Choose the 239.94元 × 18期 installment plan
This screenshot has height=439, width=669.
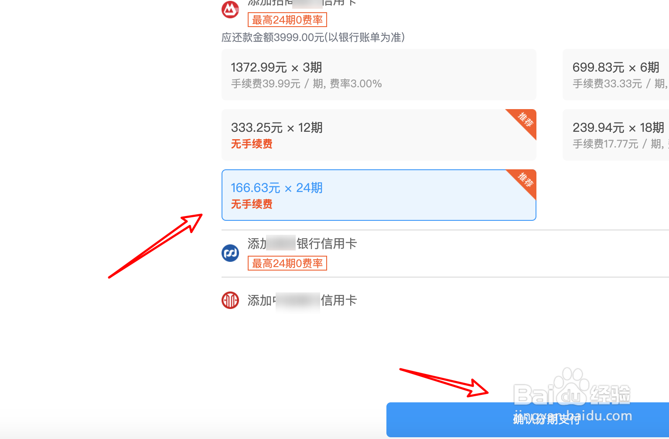(x=616, y=135)
